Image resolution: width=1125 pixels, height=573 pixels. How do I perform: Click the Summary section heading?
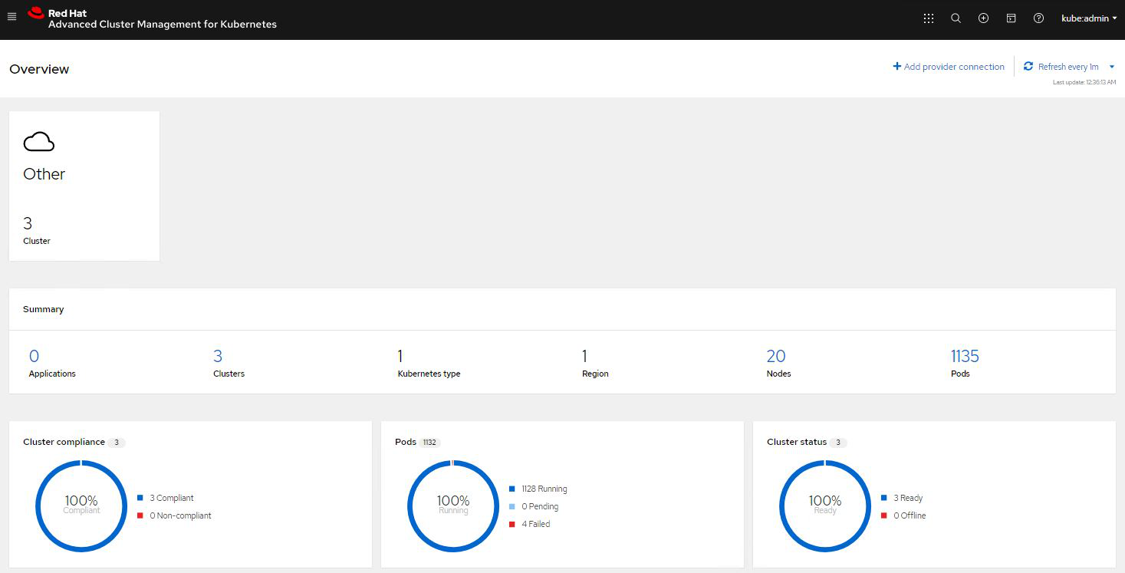[44, 309]
